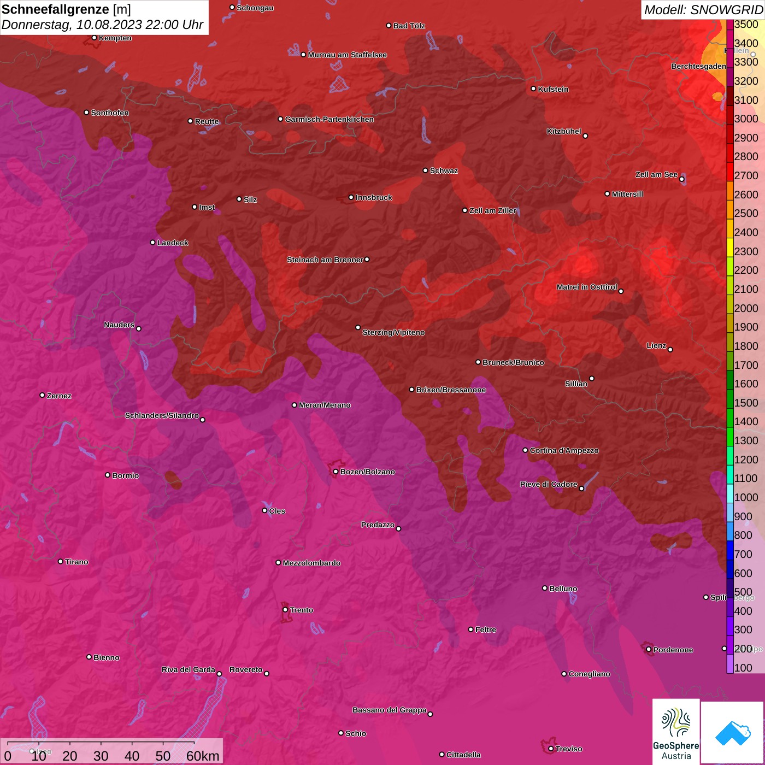Click the Conegliano label
This screenshot has width=765, height=765.
pyautogui.click(x=589, y=674)
